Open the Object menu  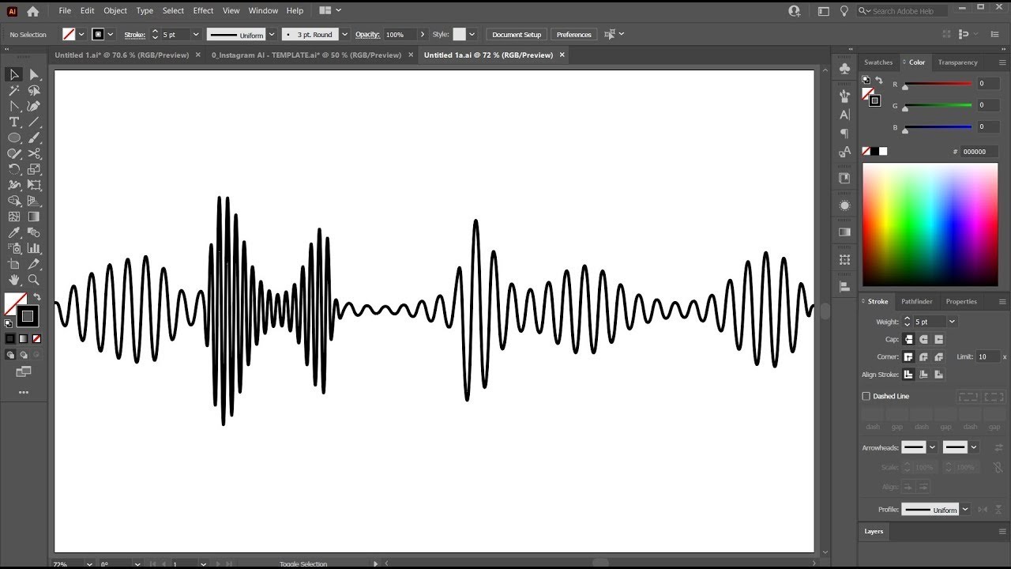(115, 11)
